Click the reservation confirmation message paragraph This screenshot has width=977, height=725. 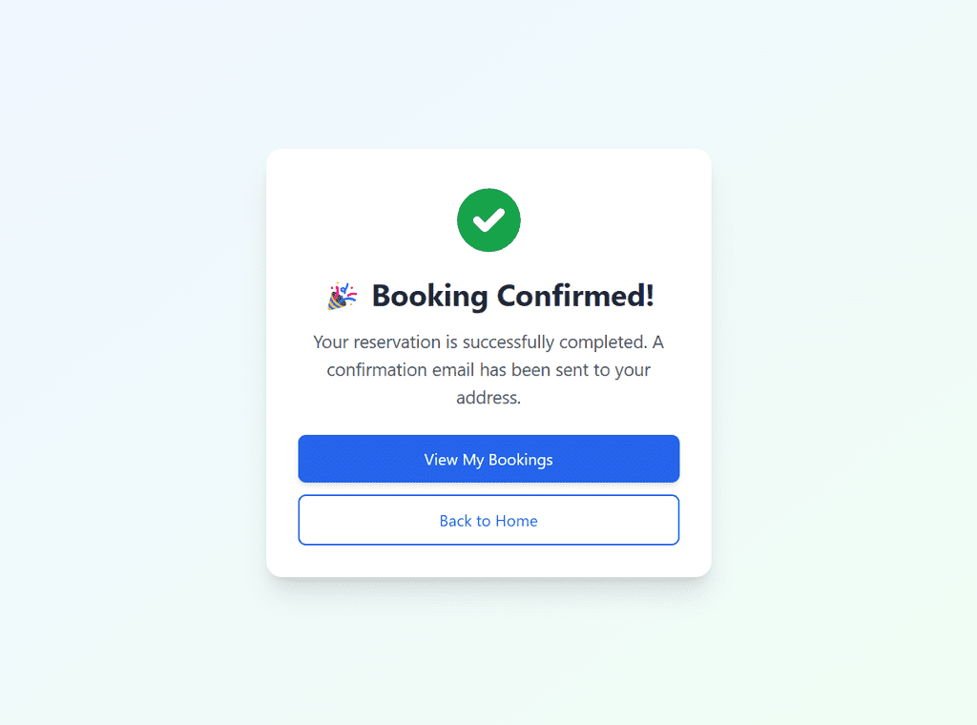(x=488, y=369)
